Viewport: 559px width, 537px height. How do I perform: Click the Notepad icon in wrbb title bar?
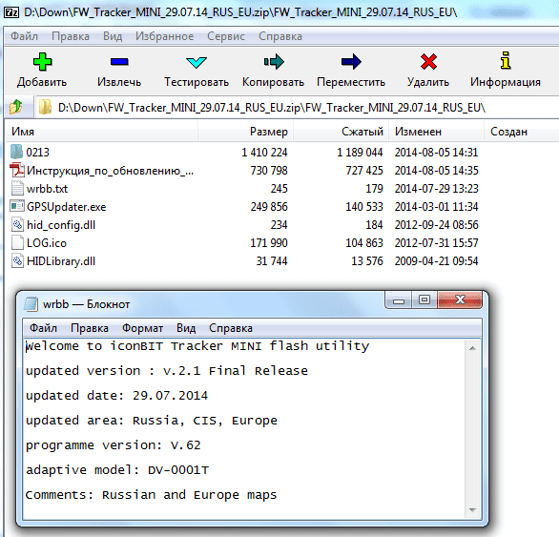pyautogui.click(x=31, y=304)
